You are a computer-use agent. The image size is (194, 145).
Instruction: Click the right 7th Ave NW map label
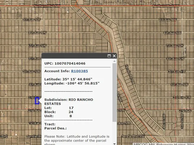click(175, 46)
